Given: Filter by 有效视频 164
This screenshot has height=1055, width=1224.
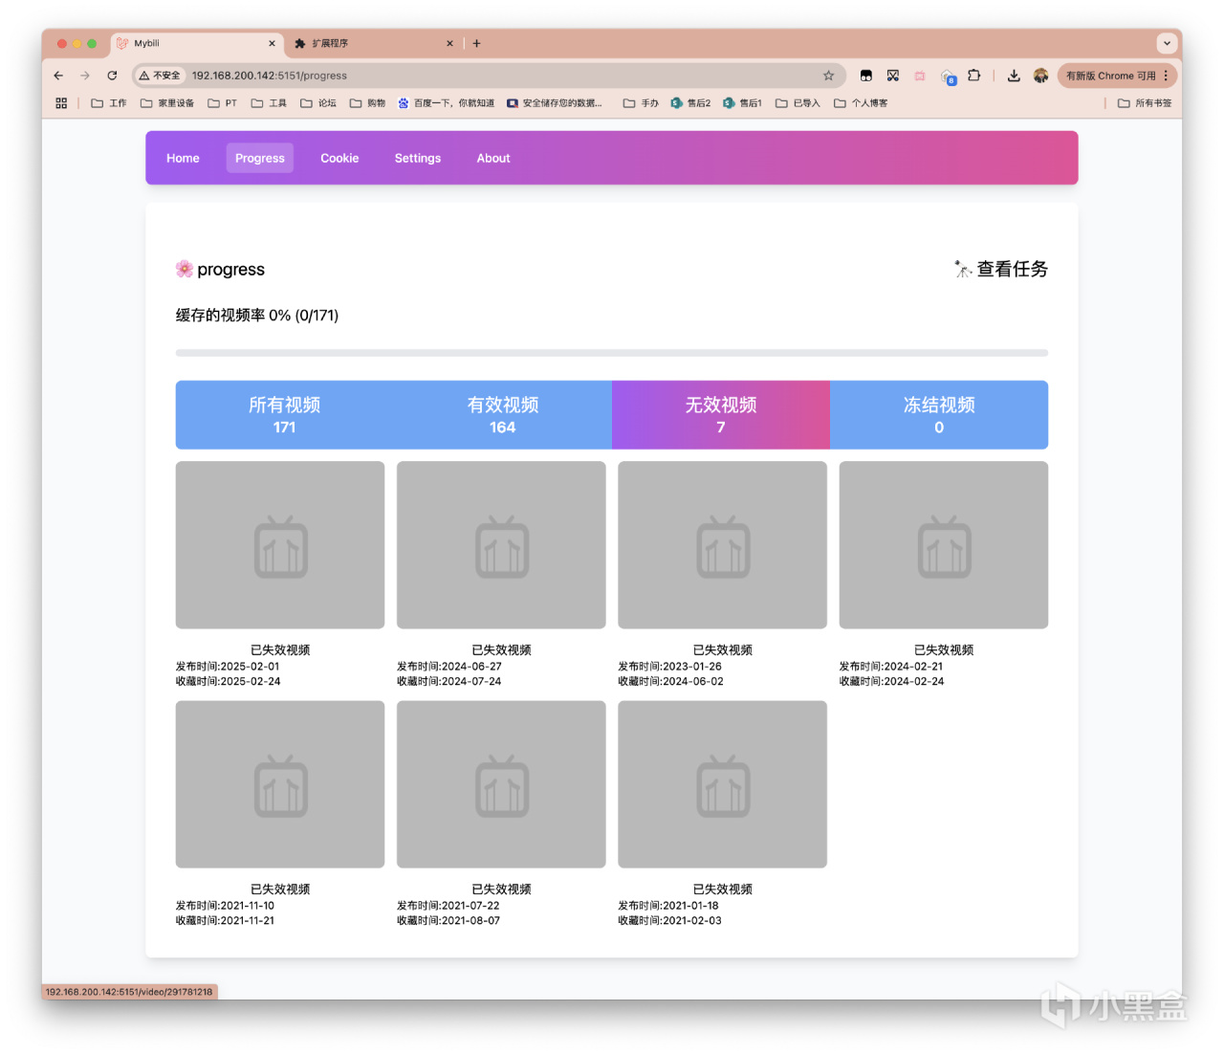Looking at the screenshot, I should coord(503,415).
